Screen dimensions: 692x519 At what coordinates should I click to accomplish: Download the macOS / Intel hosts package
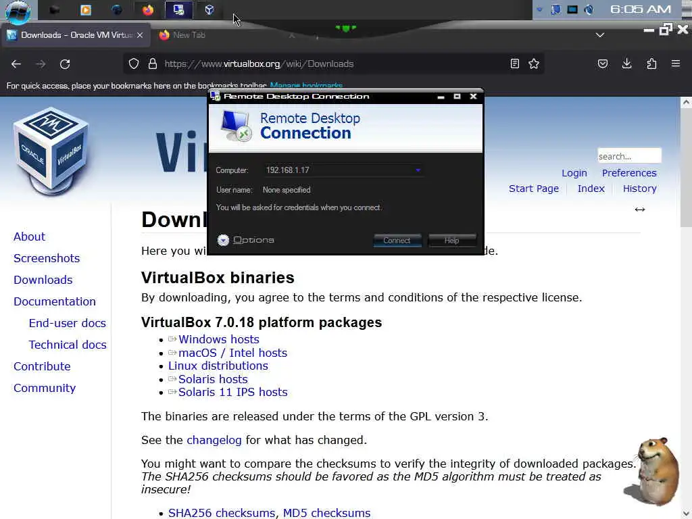(232, 353)
